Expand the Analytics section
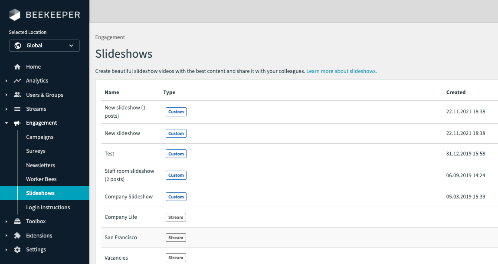Screen dimensions: 498x264 coord(6,80)
